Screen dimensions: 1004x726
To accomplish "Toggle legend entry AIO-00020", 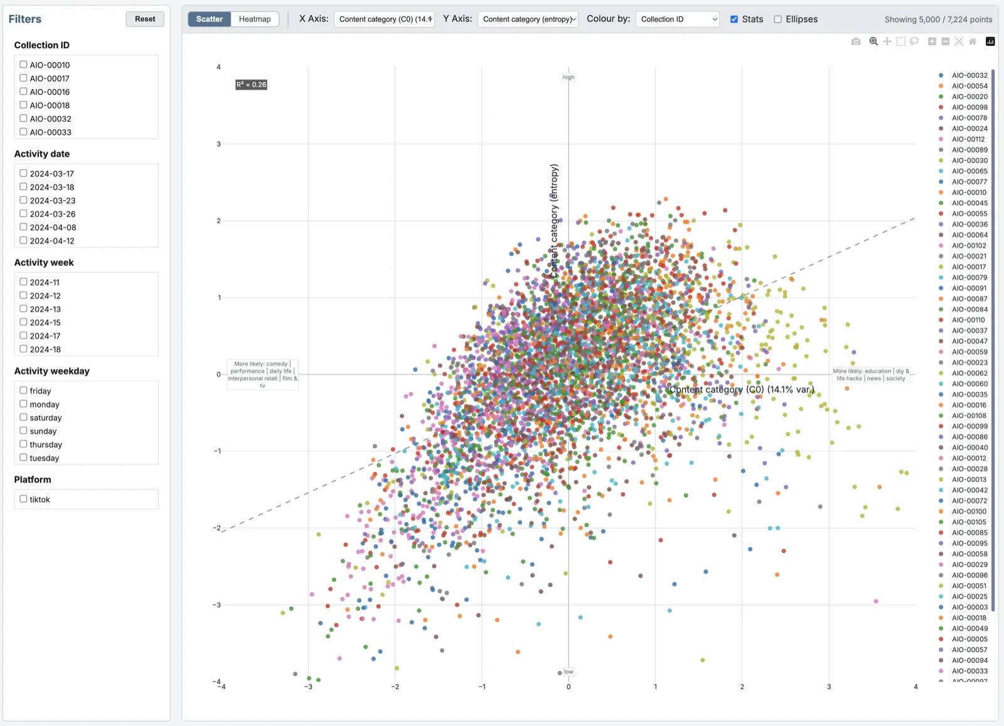I will pos(963,97).
